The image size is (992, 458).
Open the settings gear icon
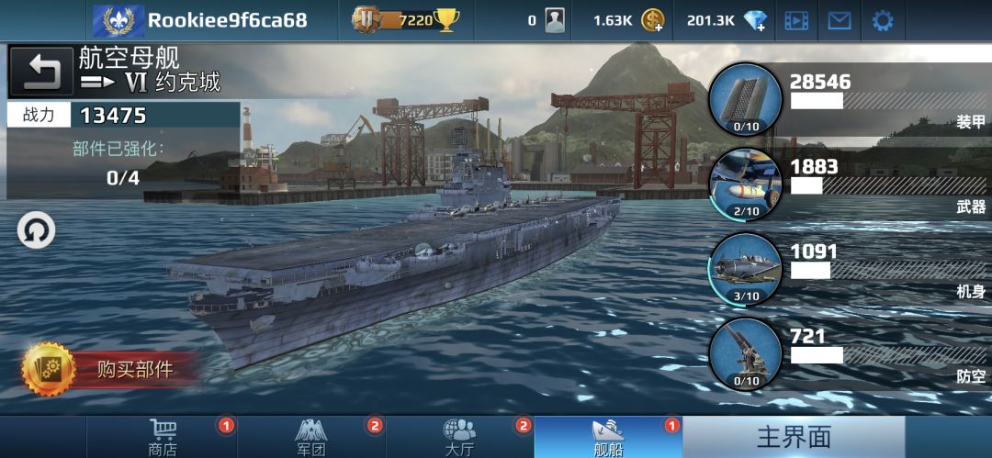tap(883, 21)
